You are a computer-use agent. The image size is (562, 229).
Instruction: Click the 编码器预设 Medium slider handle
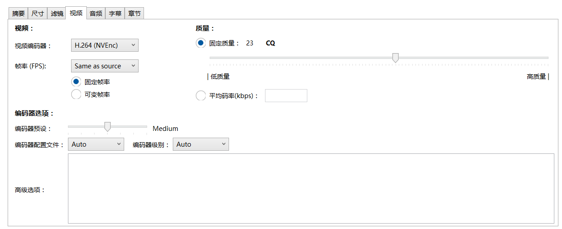pyautogui.click(x=107, y=127)
